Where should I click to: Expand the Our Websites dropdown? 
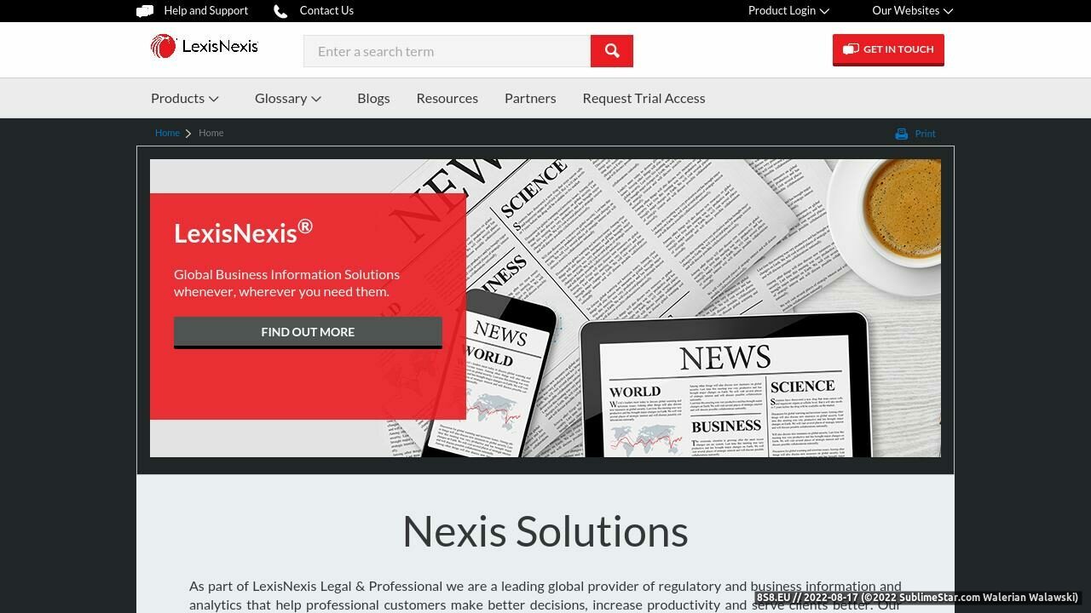tap(912, 10)
